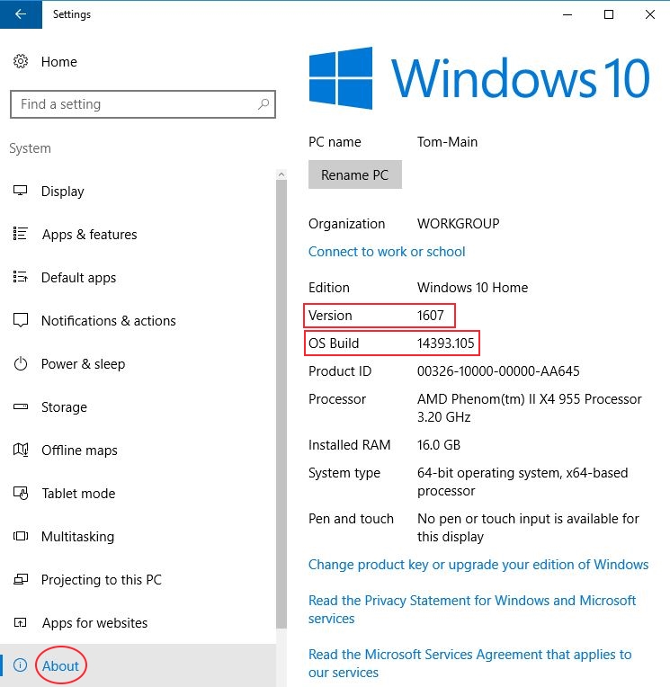Select the About label in sidebar
This screenshot has height=687, width=670.
click(60, 665)
